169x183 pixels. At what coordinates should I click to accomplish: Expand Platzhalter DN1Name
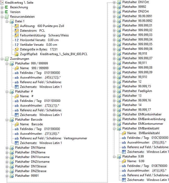[x=7, y=148]
